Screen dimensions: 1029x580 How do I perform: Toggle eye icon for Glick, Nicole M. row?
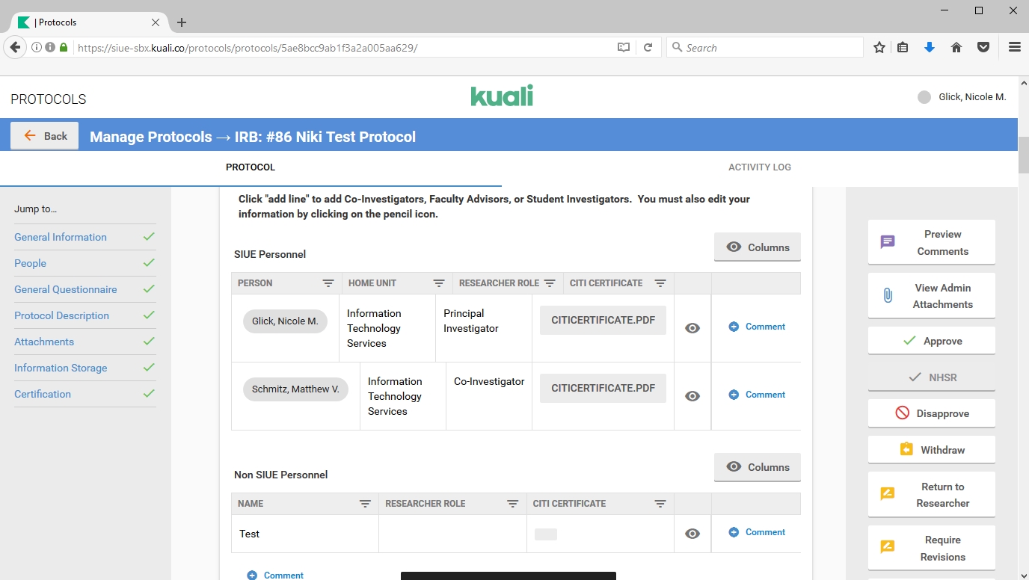(x=692, y=328)
